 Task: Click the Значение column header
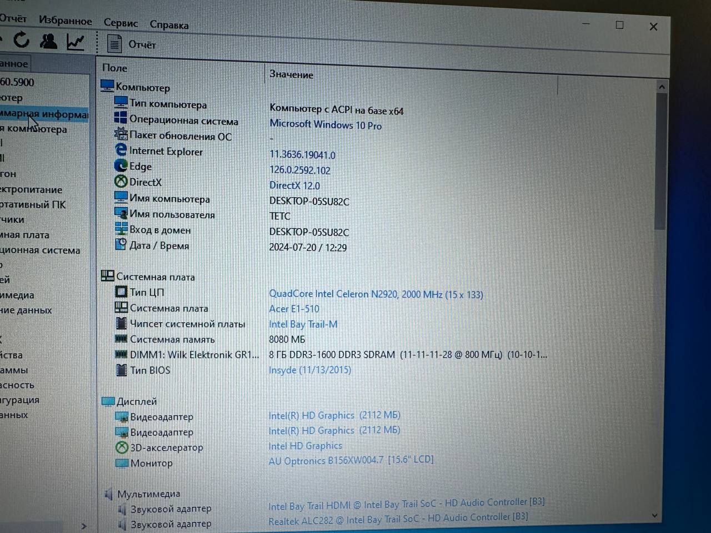291,74
